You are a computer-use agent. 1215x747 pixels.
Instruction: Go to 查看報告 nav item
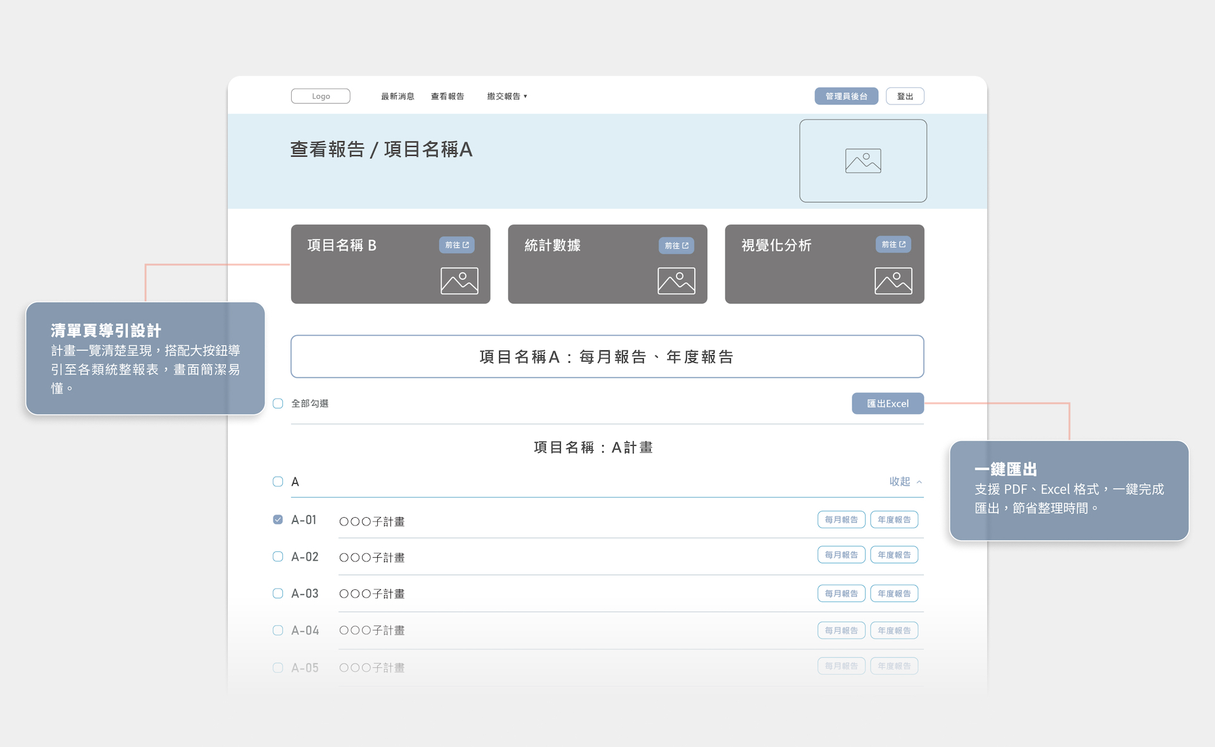click(x=447, y=96)
